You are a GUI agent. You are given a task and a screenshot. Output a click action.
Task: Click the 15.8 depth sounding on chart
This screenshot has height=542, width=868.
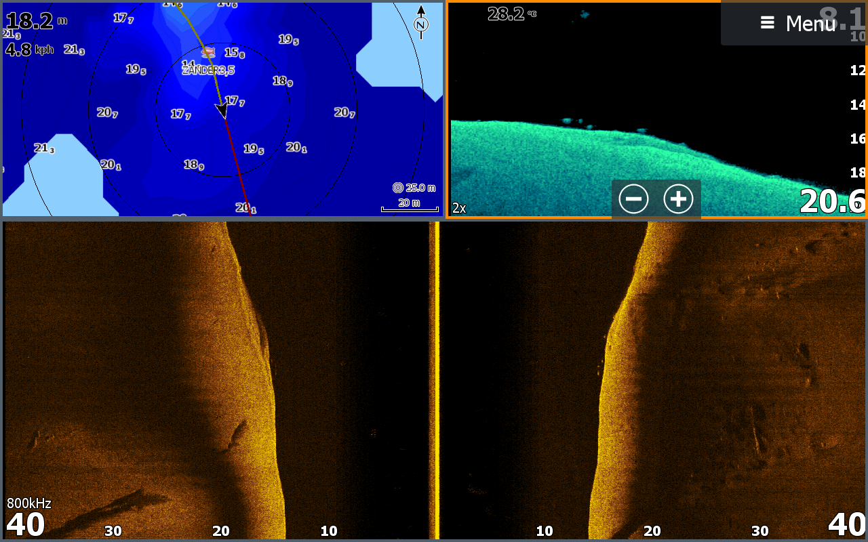pyautogui.click(x=235, y=53)
